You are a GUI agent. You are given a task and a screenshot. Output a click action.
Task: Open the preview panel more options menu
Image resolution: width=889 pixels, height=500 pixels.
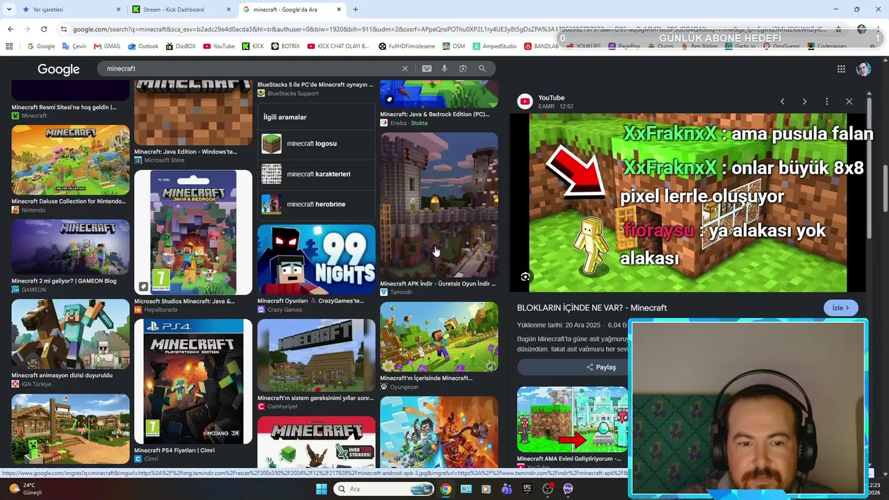tap(826, 101)
